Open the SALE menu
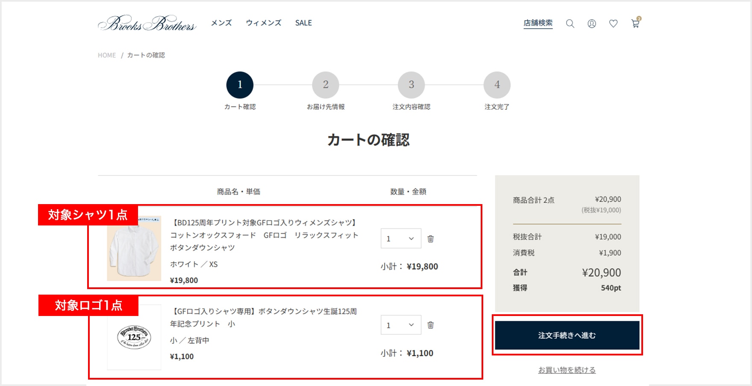752x386 pixels. coord(303,23)
